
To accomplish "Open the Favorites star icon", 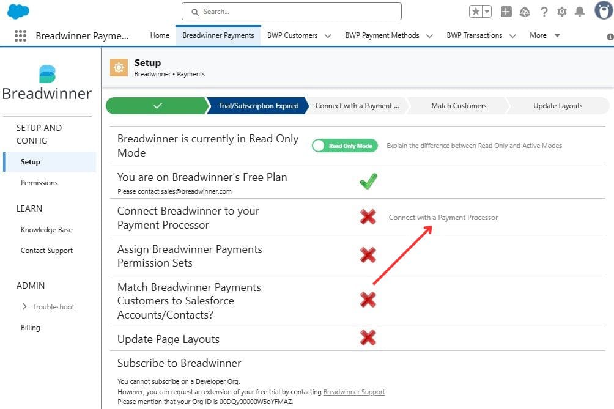I will pyautogui.click(x=476, y=12).
